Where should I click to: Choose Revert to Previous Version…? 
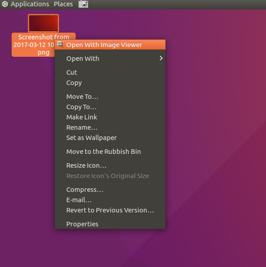tap(110, 210)
